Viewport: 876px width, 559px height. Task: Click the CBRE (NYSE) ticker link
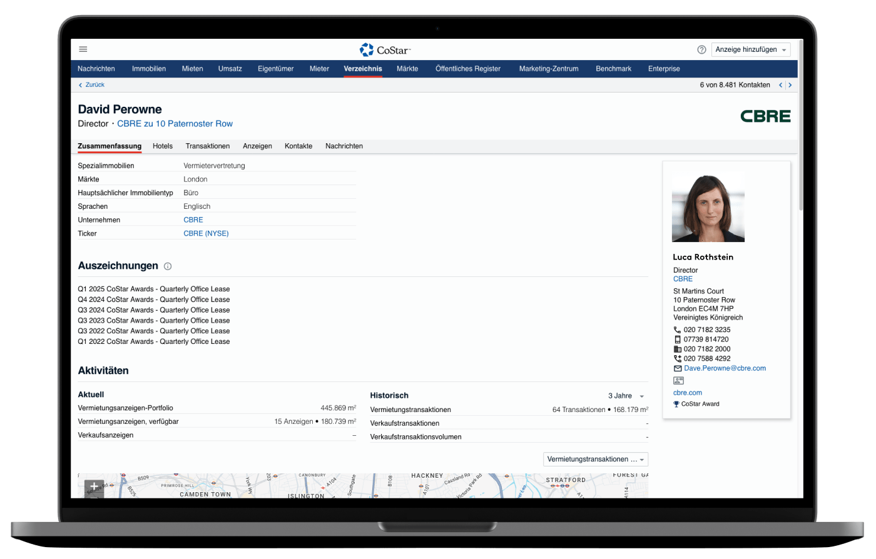click(x=206, y=234)
